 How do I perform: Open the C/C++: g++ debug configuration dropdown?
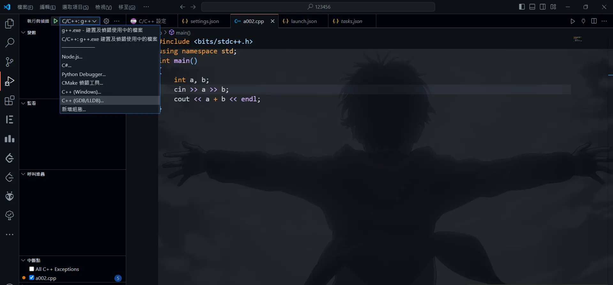tap(80, 21)
